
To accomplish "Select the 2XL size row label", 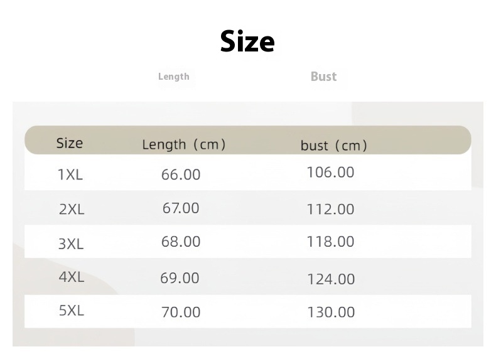I will 71,210.
